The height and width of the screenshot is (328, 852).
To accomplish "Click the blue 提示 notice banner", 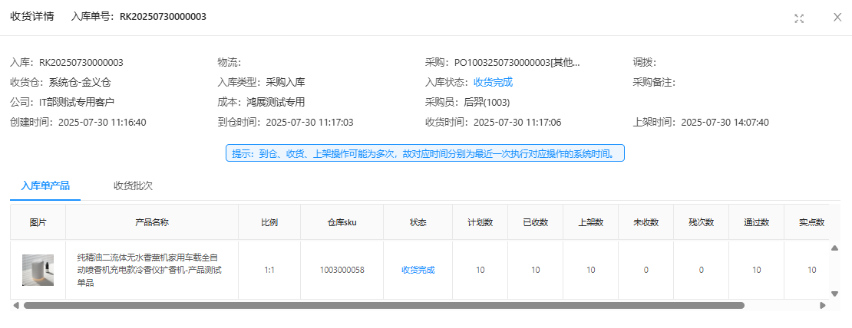I will coord(424,153).
